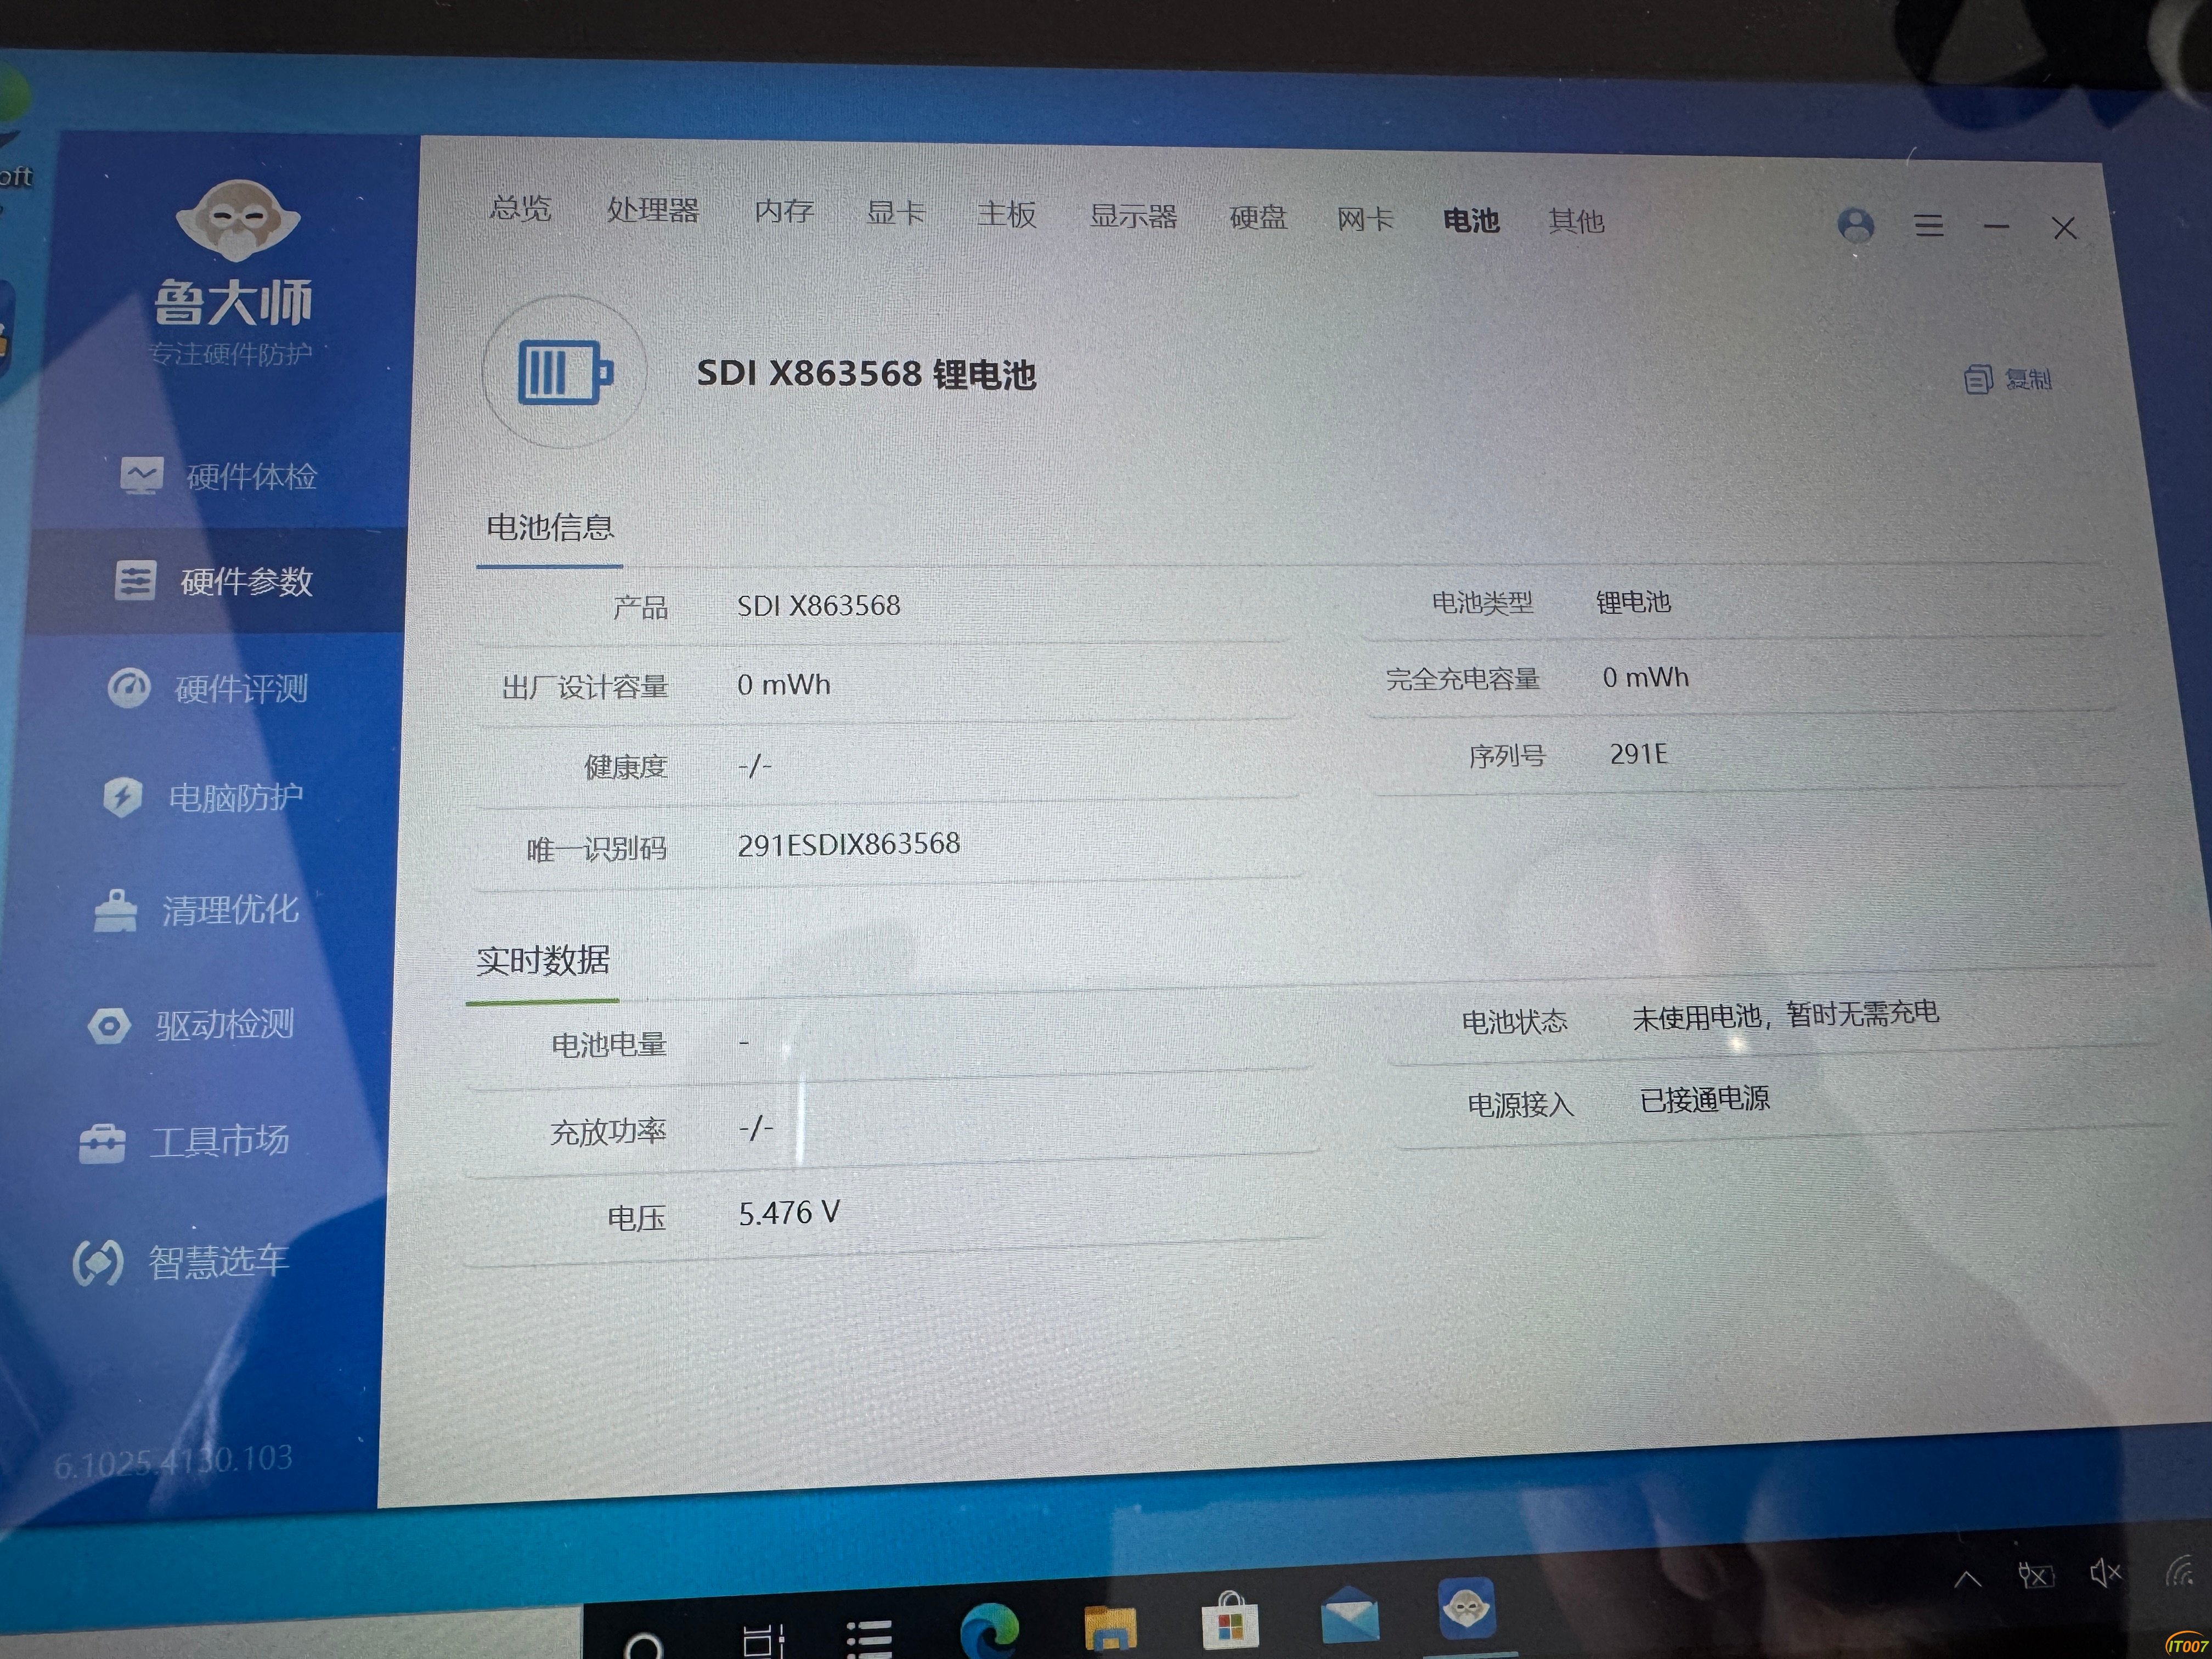Close the 鲁大师 window
The width and height of the screenshot is (2212, 1659).
click(x=2065, y=229)
